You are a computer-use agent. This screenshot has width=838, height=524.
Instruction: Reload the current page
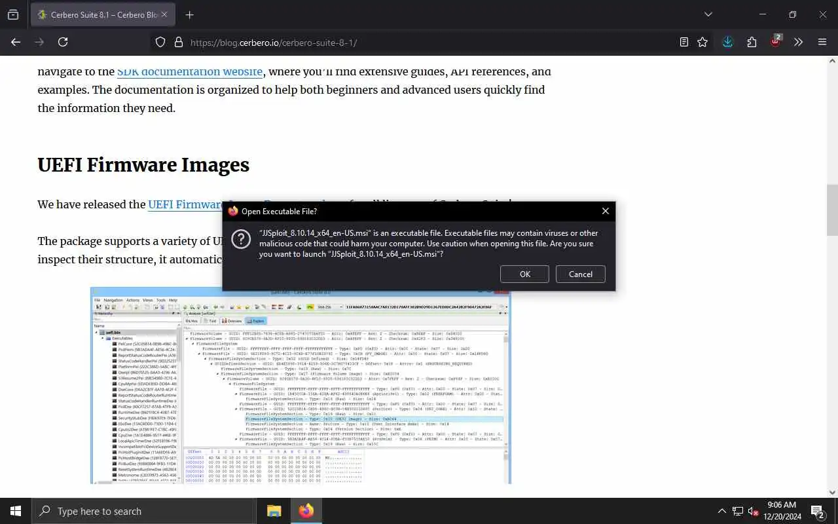click(63, 42)
